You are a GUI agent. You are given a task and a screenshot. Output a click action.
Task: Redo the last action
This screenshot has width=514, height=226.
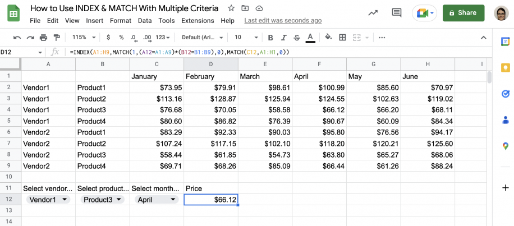30,38
